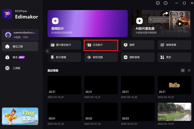Click the 最近專案 heading
Image resolution: width=194 pixels, height=129 pixels.
[53, 71]
